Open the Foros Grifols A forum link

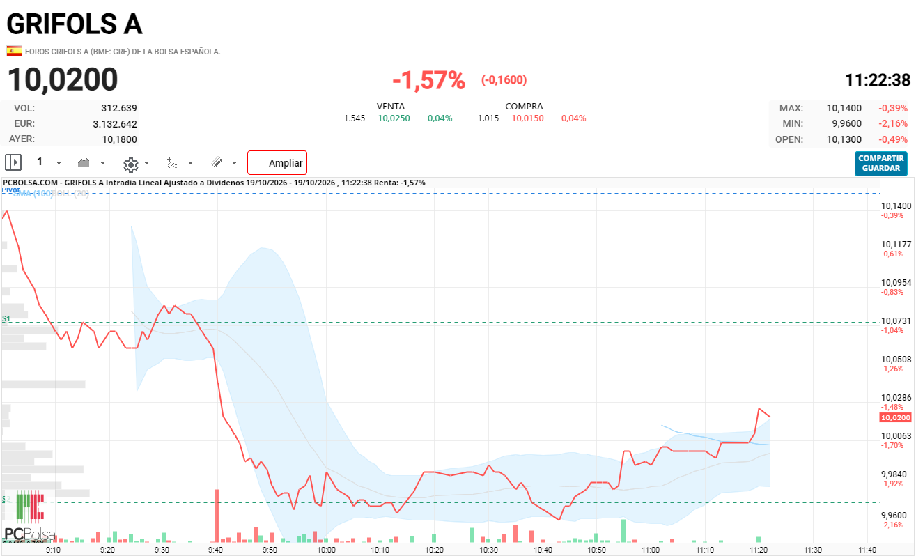(123, 52)
